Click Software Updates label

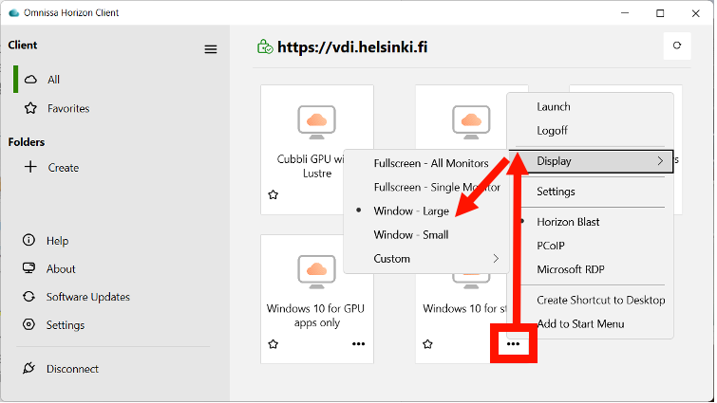[88, 297]
